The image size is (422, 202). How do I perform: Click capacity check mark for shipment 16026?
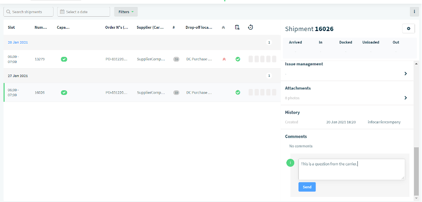click(x=64, y=93)
